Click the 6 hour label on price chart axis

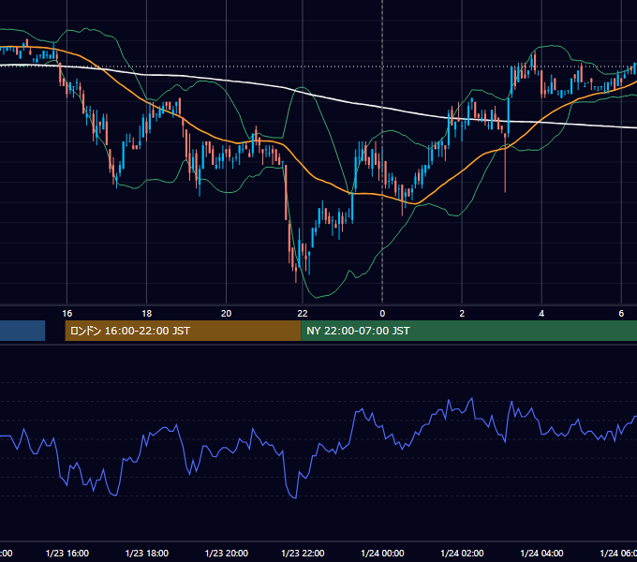[621, 314]
